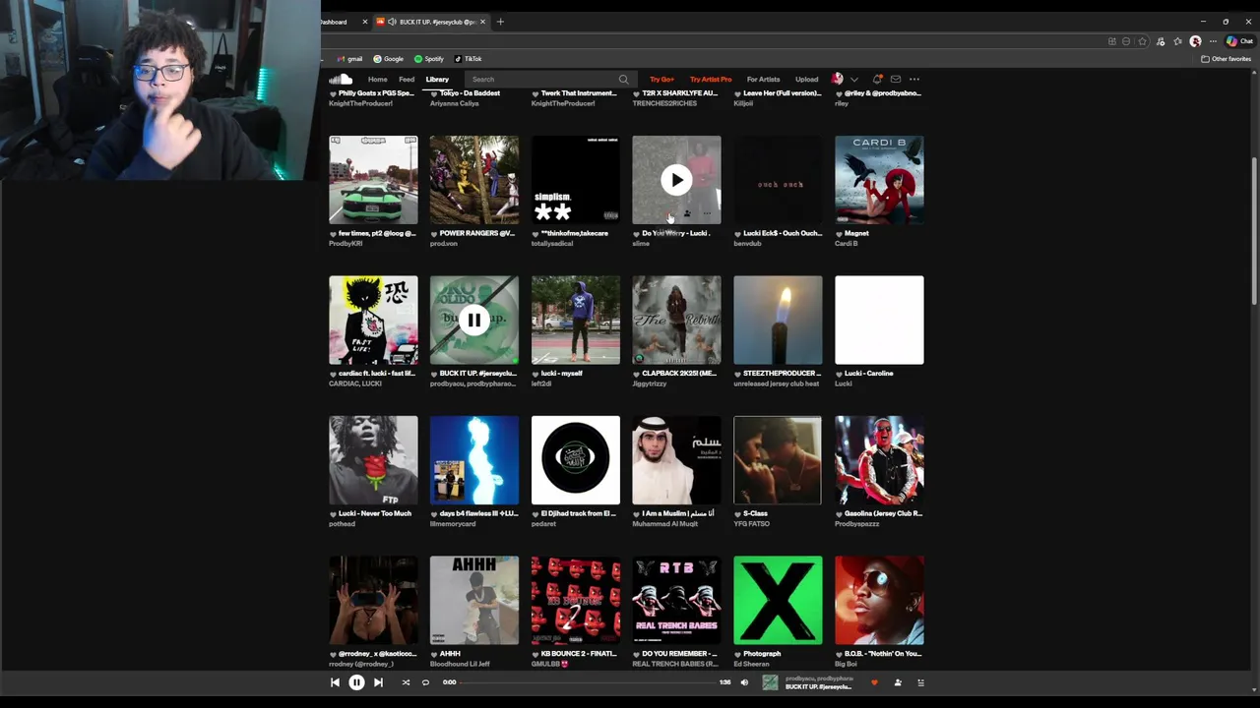Image resolution: width=1260 pixels, height=708 pixels.
Task: Open 'Lucki Eck$ - Ouch Ouch' title
Action: tap(783, 234)
